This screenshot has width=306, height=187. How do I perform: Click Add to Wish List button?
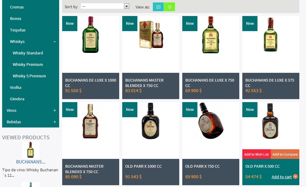point(257,154)
